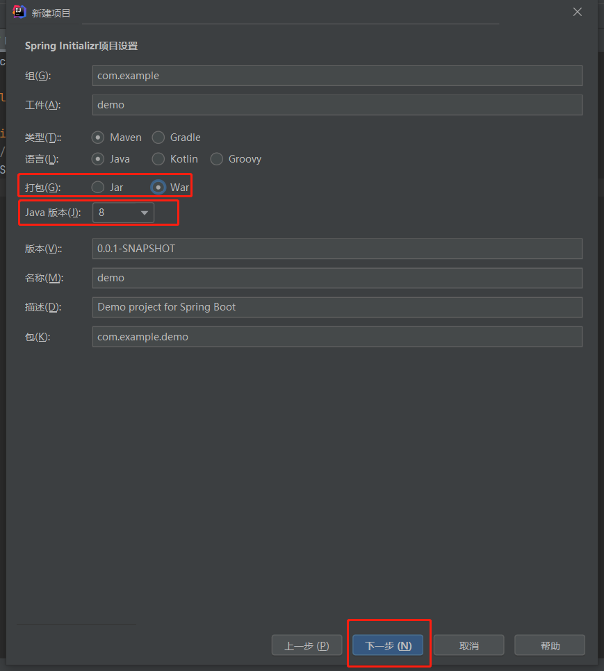Click the 描述 description field

tap(337, 307)
